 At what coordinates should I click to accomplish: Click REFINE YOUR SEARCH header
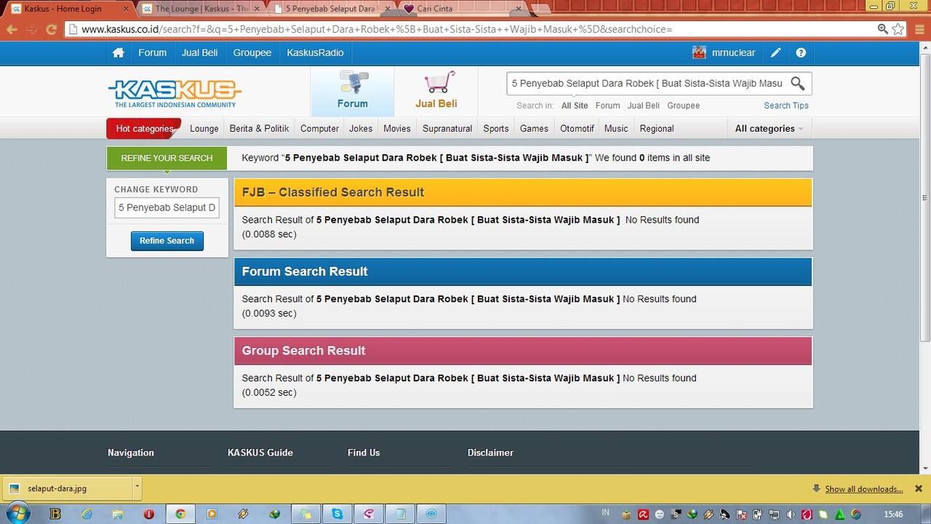167,158
